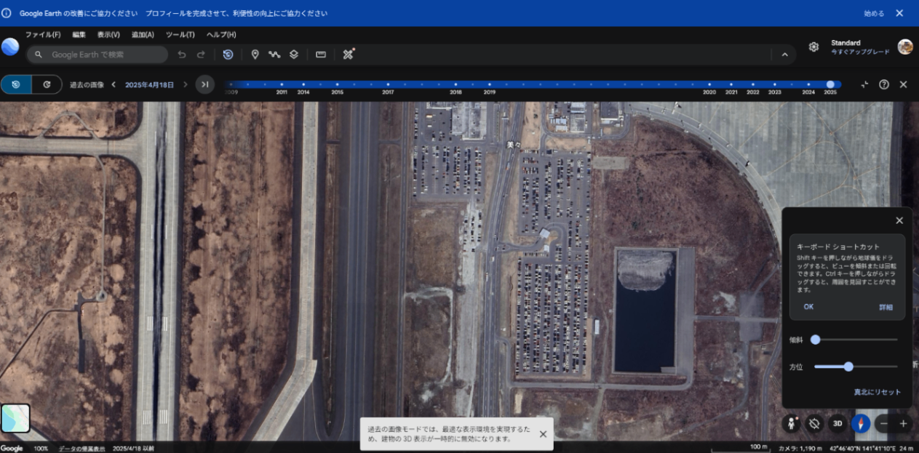The height and width of the screenshot is (453, 919).
Task: Open the ヘルプ(H) menu
Action: tap(221, 34)
